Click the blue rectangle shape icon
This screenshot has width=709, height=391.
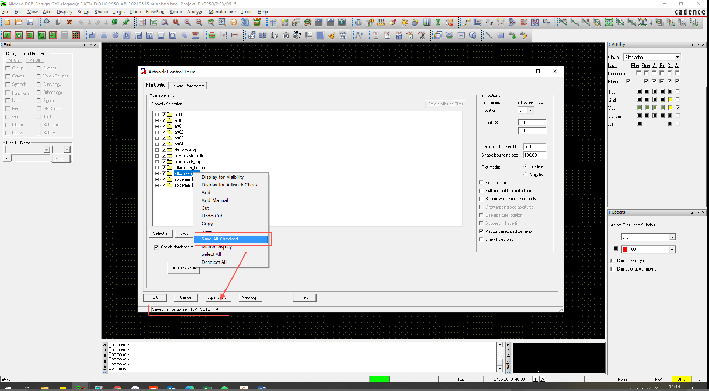pos(104,35)
